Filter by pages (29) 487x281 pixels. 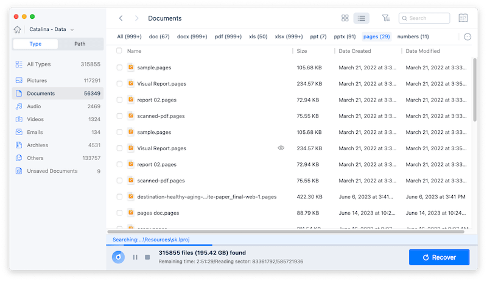(x=376, y=36)
